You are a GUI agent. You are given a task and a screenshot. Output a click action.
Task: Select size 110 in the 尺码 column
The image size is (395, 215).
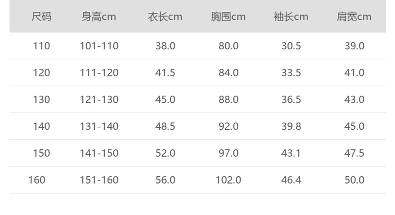click(x=41, y=46)
